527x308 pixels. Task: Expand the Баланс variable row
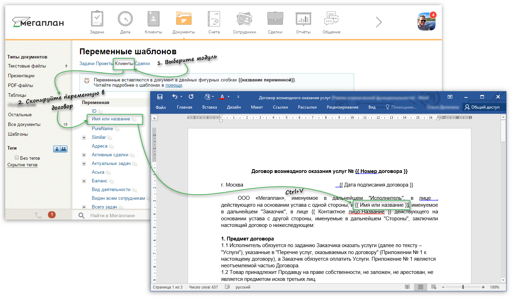[x=84, y=181]
